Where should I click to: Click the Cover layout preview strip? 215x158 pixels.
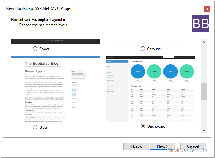(x=55, y=41)
